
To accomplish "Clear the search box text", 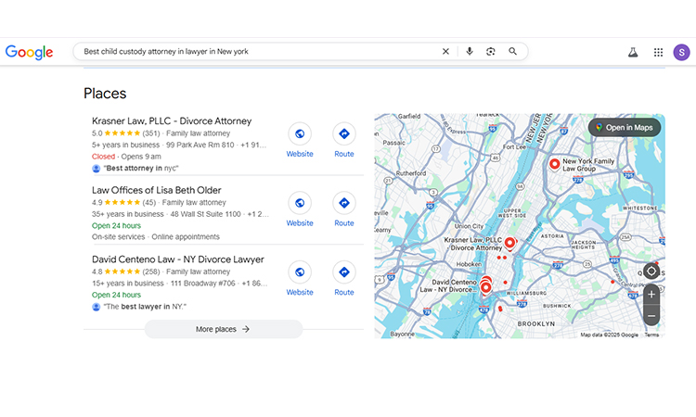I will [x=445, y=52].
